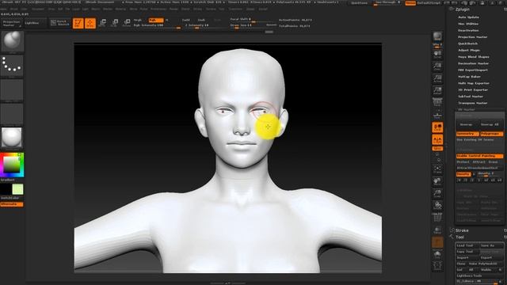Toggle the Floor grid icon
Screen dimensions: 507x285
(x=437, y=115)
